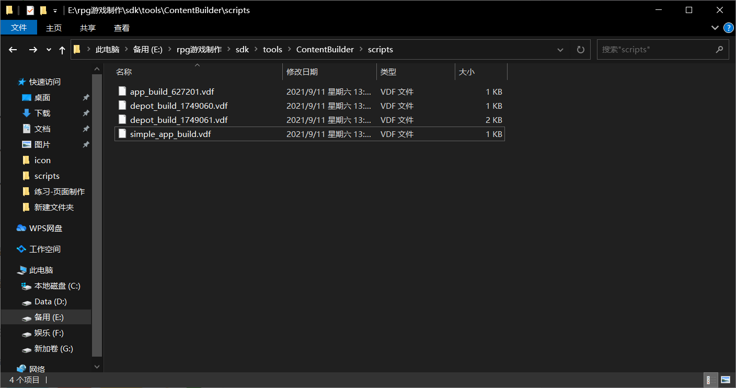Go forward with the Forward arrow
This screenshot has height=388, width=736.
click(x=33, y=50)
